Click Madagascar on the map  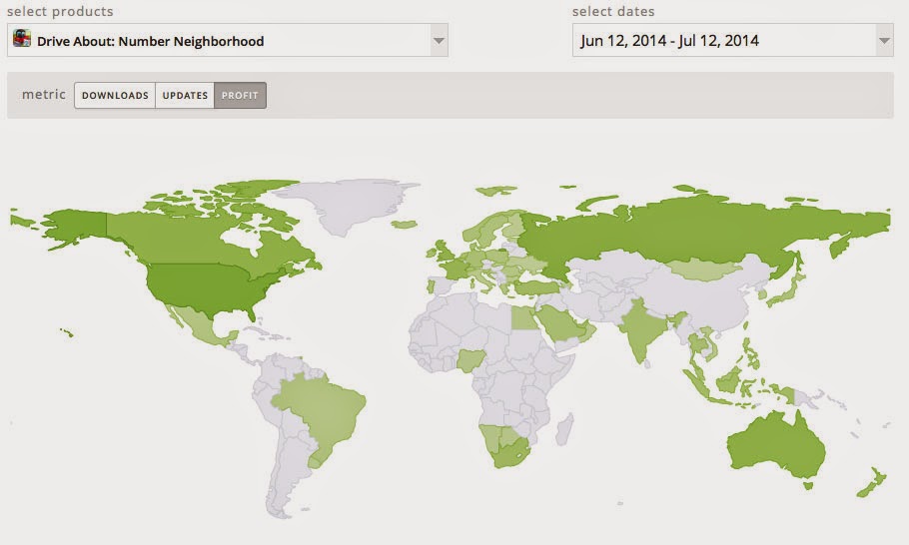(564, 429)
